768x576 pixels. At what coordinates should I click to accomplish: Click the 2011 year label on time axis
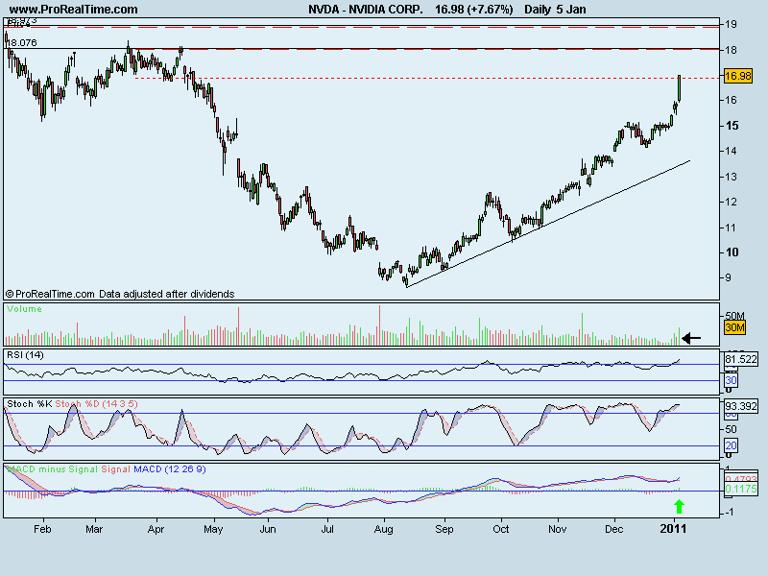tap(674, 529)
